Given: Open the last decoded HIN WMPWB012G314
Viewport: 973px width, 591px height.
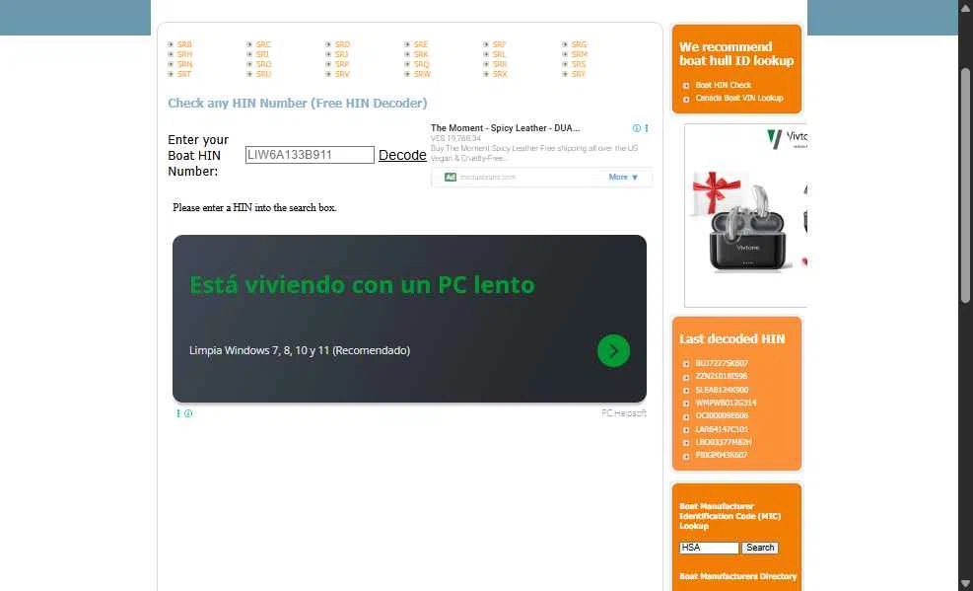Looking at the screenshot, I should (x=726, y=403).
